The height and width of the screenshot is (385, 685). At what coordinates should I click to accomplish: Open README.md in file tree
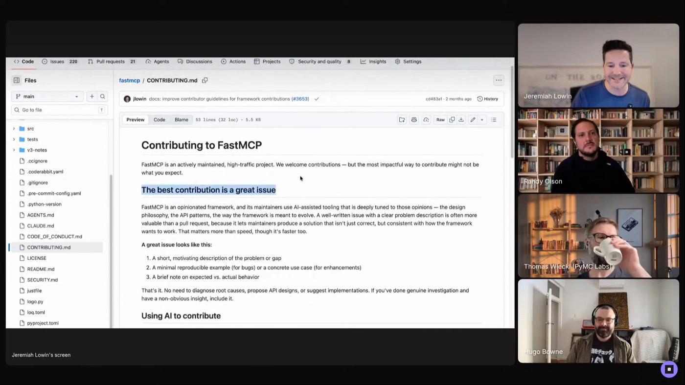[x=41, y=269]
